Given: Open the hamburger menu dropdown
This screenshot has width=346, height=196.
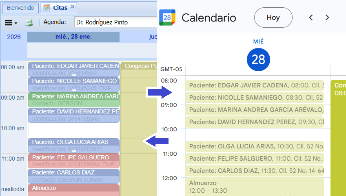Looking at the screenshot, I should coord(11,22).
